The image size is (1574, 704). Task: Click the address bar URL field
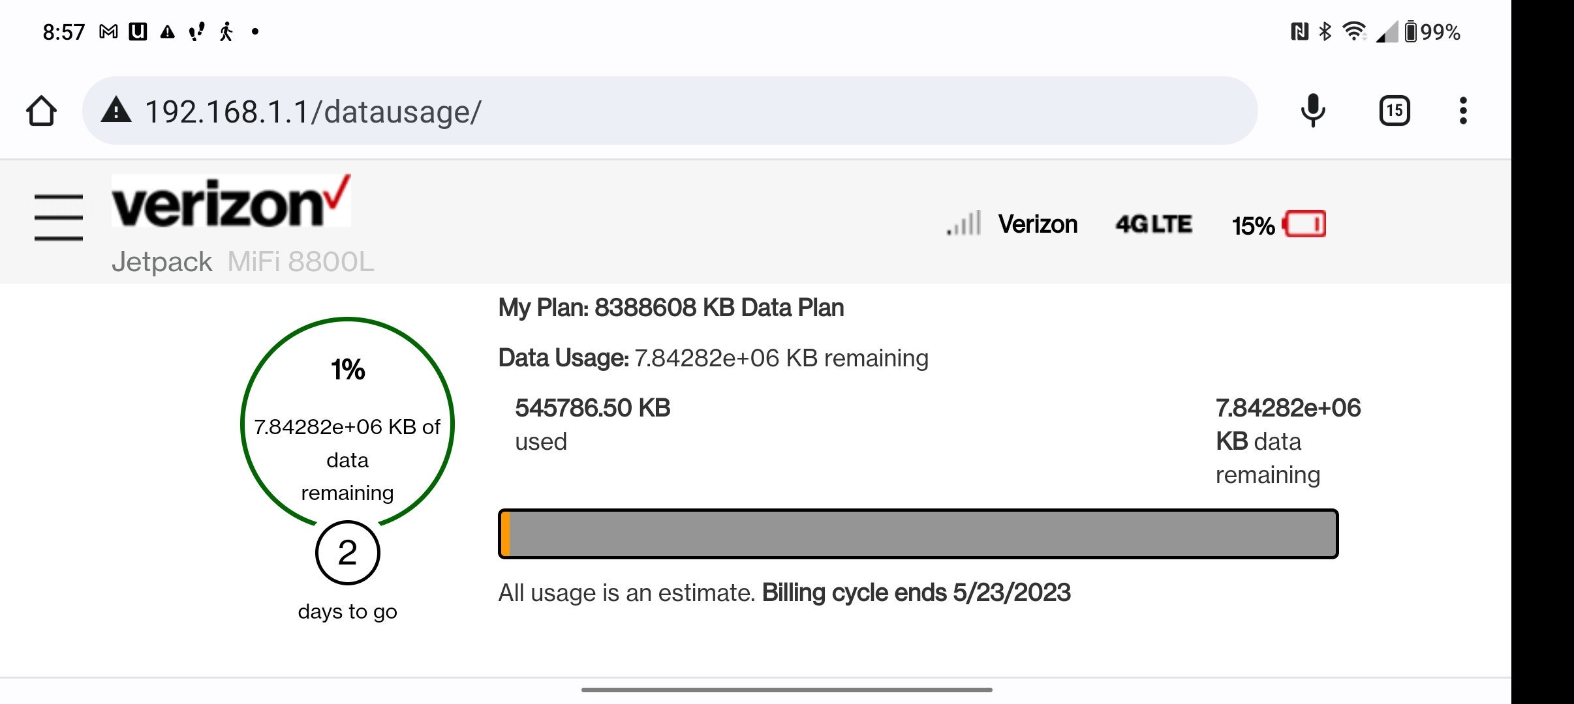tap(653, 111)
